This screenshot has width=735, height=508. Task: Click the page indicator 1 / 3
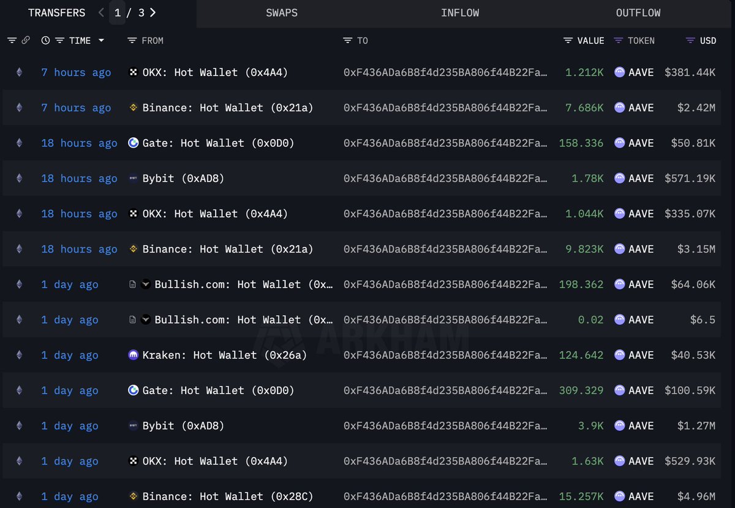point(129,12)
